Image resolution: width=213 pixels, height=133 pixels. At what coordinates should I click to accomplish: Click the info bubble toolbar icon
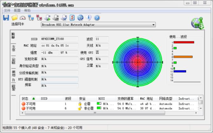tap(89, 18)
